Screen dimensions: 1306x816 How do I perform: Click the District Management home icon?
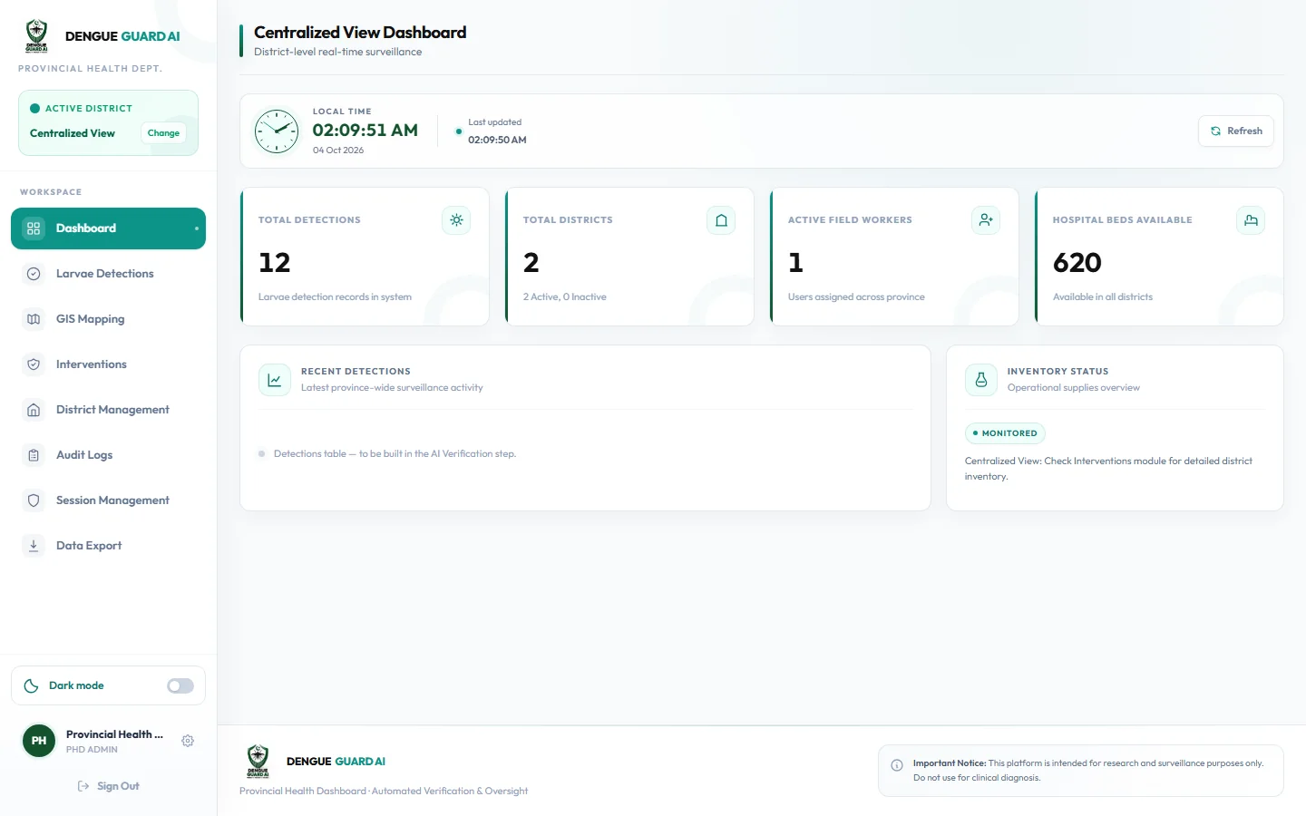point(34,410)
